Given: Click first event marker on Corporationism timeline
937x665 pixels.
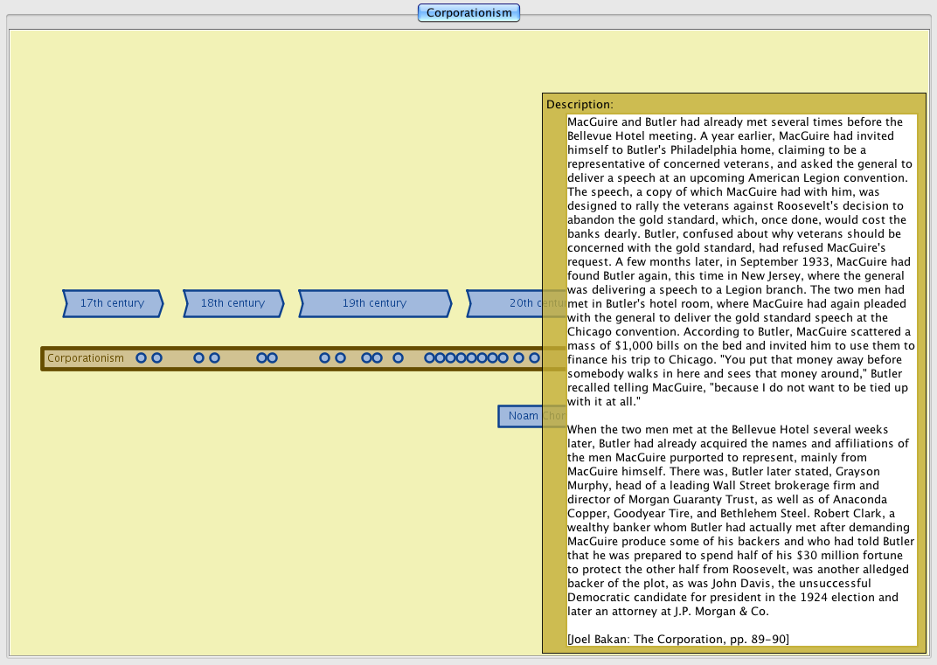Looking at the screenshot, I should pos(141,358).
